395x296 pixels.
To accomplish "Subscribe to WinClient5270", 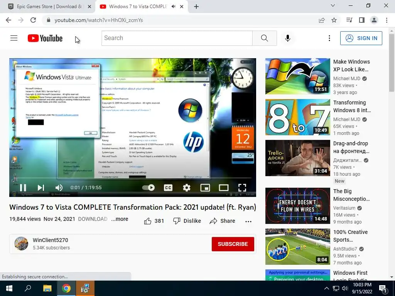I will coord(233,244).
